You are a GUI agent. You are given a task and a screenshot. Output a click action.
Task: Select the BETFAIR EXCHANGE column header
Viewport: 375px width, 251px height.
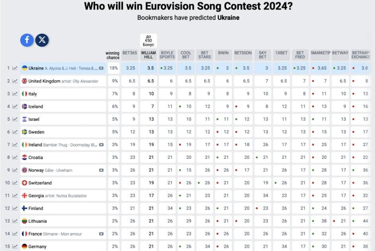coord(361,55)
